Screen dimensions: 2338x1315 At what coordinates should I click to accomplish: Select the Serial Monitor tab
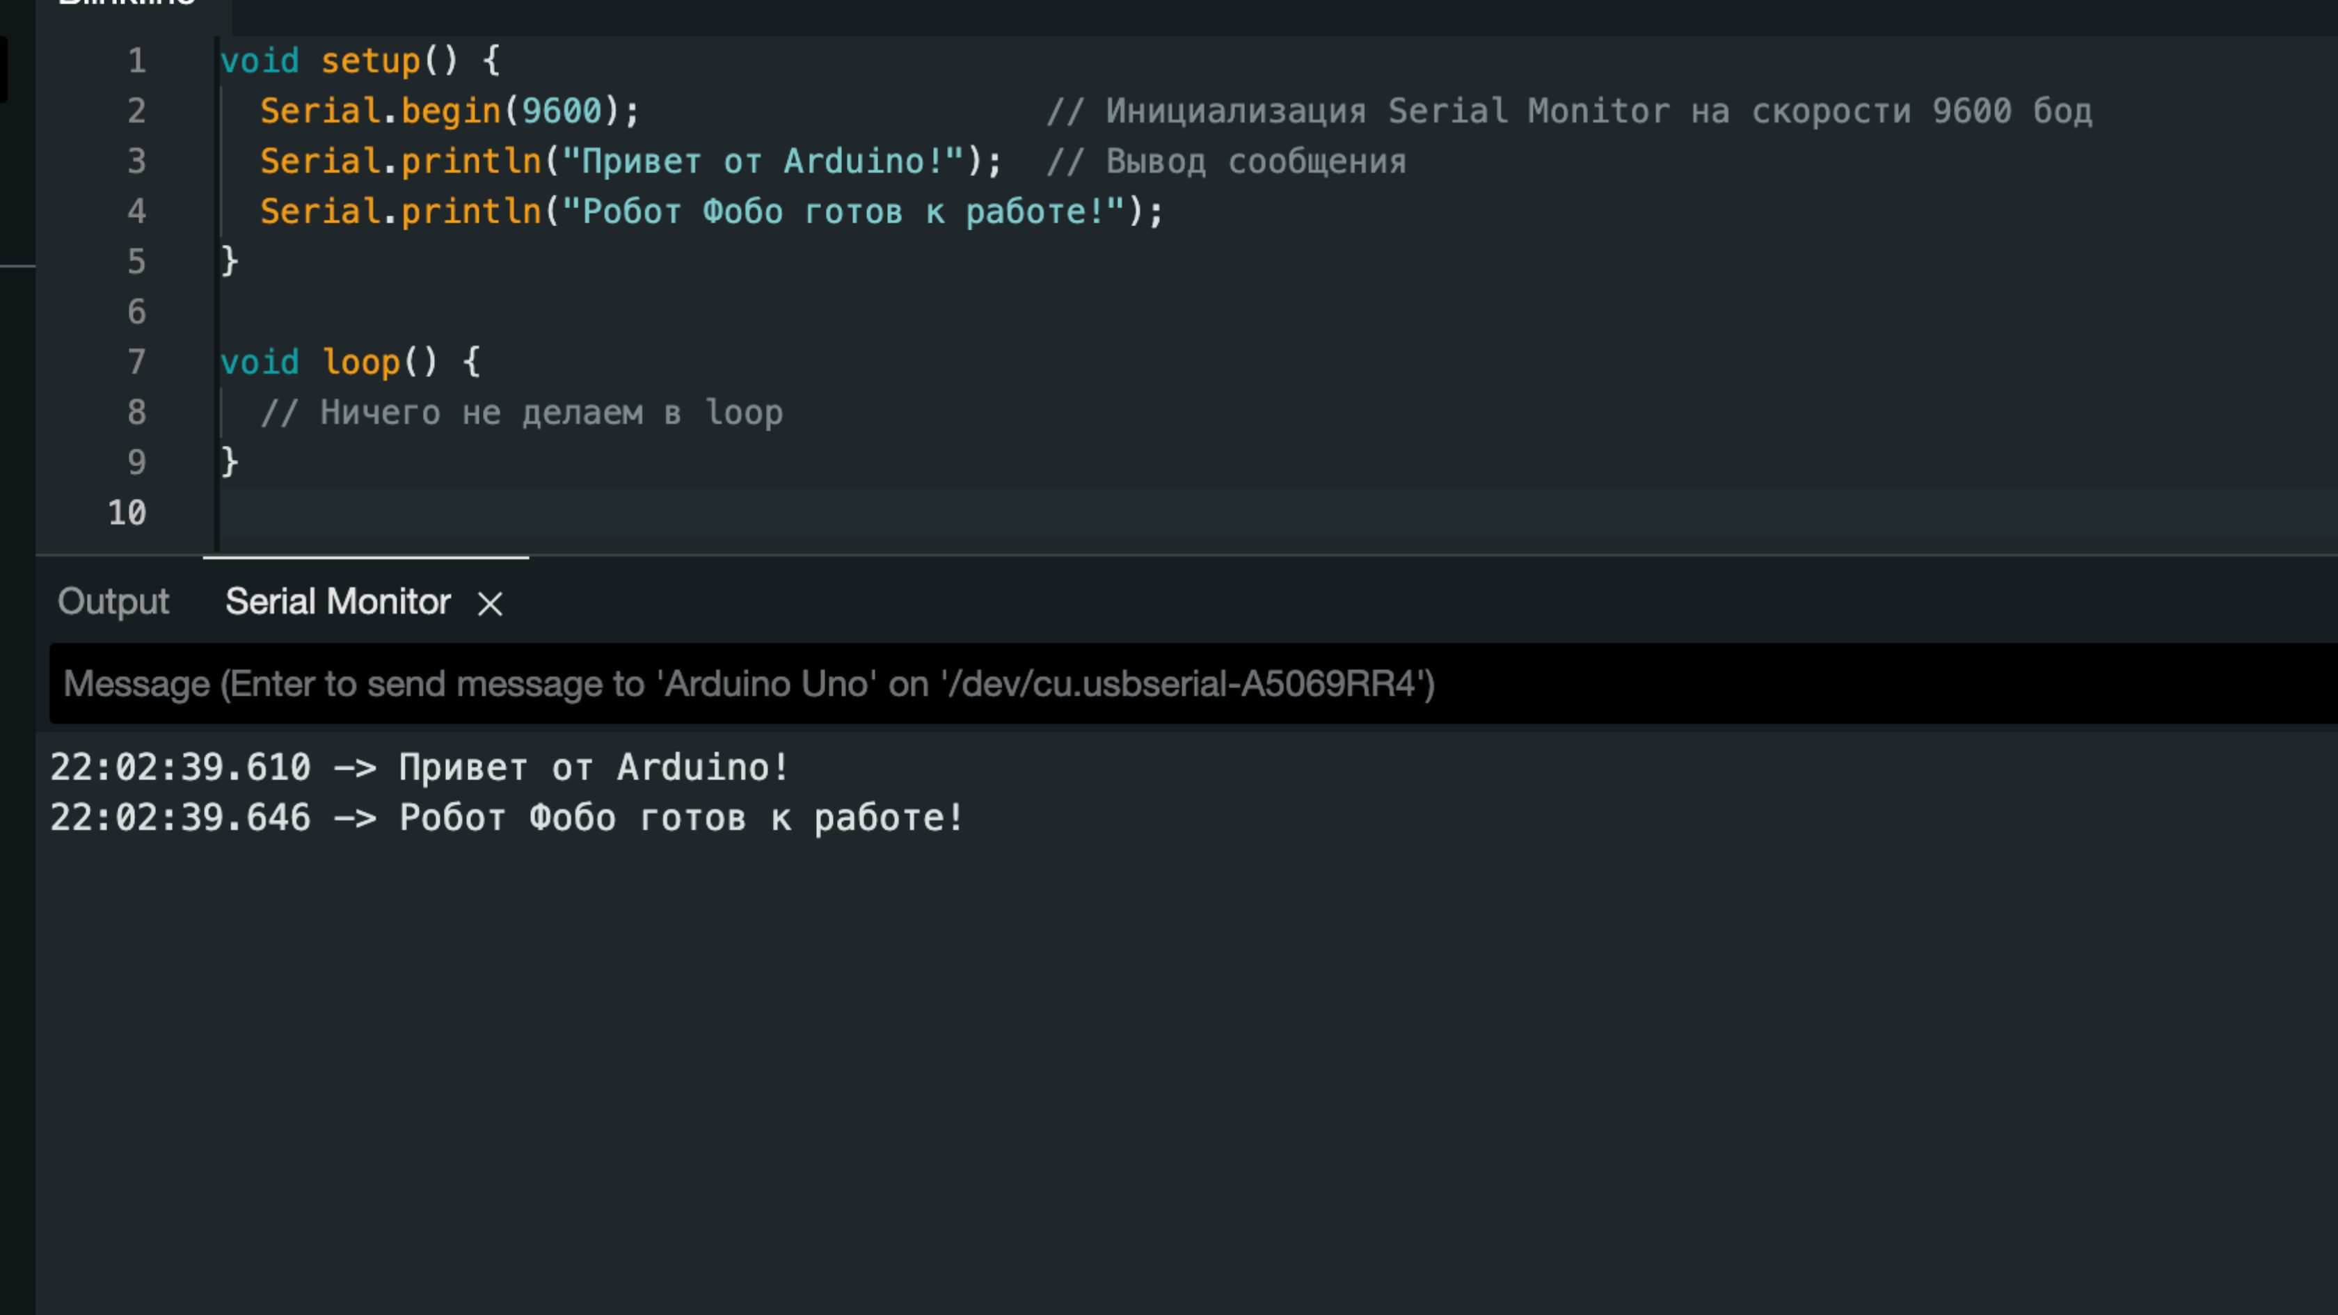pos(337,602)
